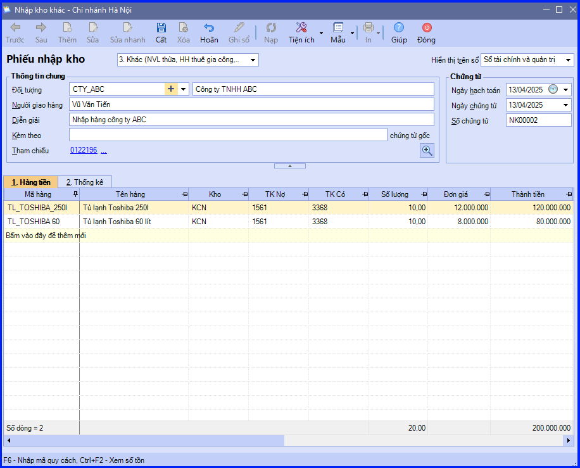
Task: Click the Người giao hàng input field
Action: pyautogui.click(x=251, y=104)
